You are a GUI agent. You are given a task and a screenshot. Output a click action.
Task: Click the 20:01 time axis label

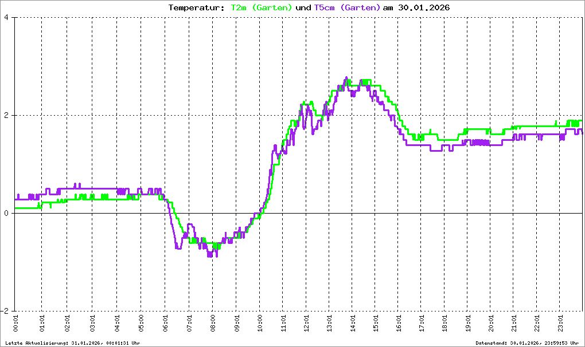pyautogui.click(x=492, y=324)
